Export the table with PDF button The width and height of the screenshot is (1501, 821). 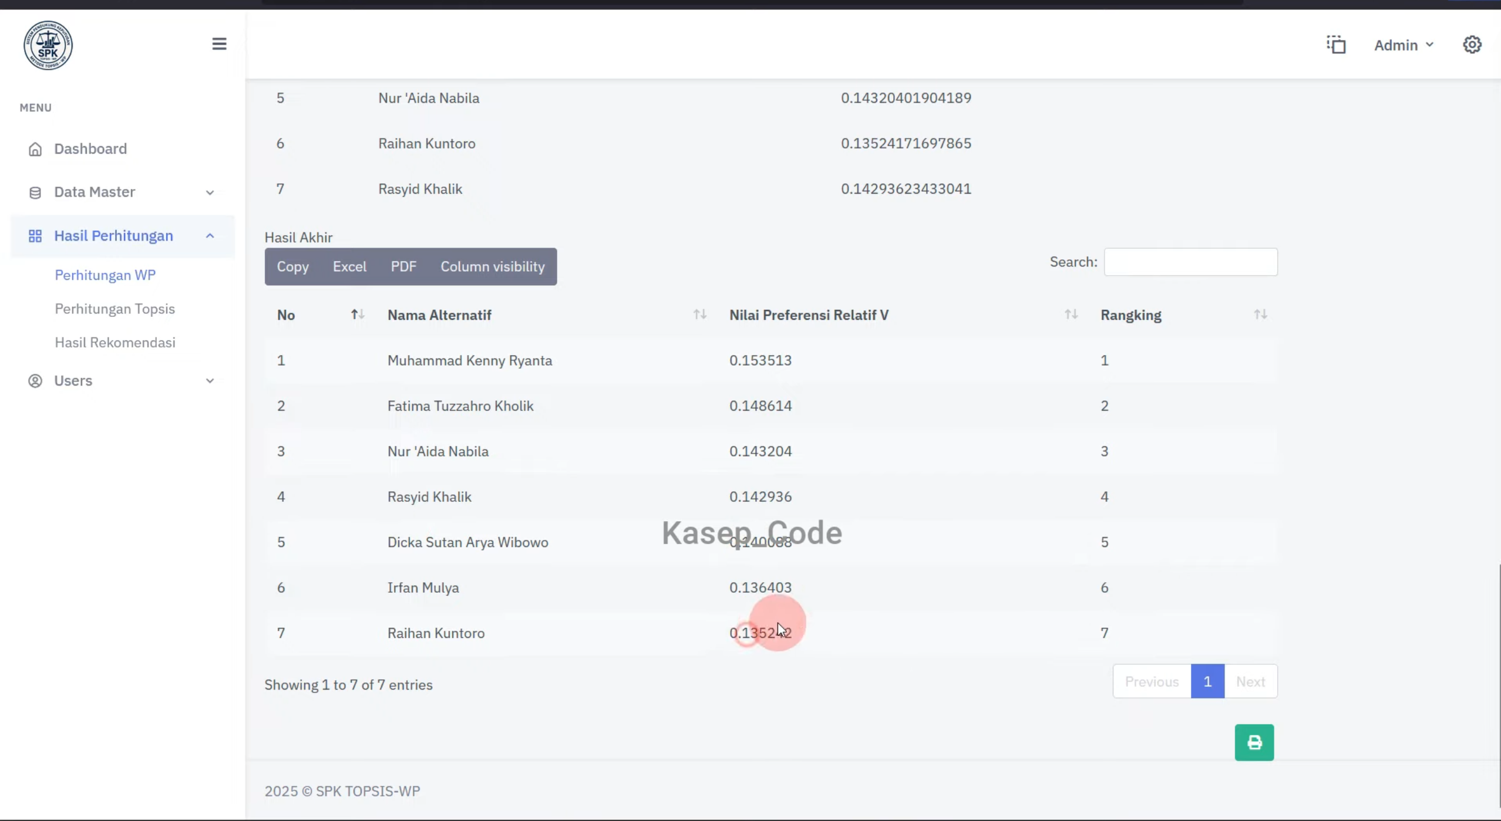[x=403, y=266]
